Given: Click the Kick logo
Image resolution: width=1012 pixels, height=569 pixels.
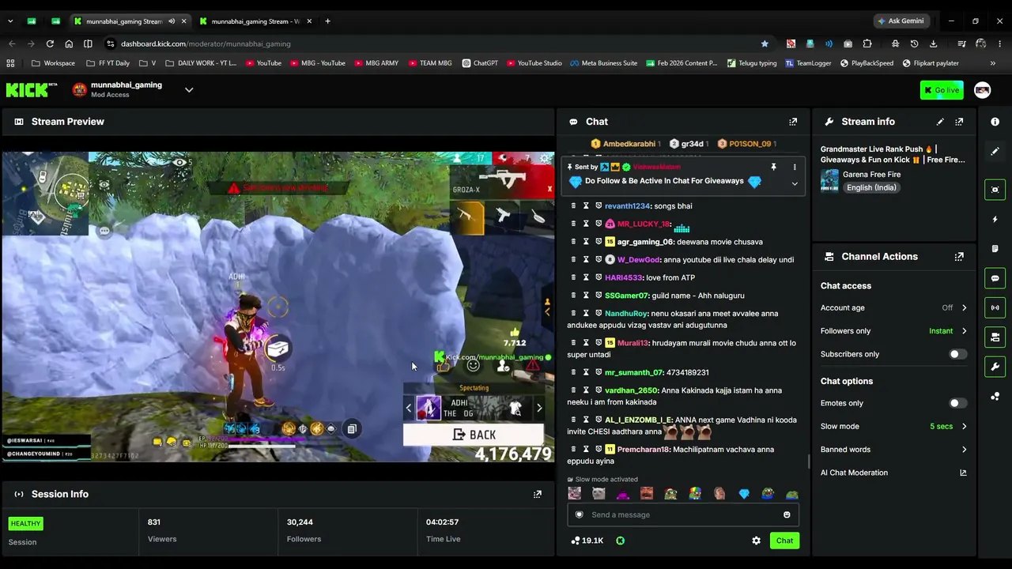Looking at the screenshot, I should [x=32, y=90].
